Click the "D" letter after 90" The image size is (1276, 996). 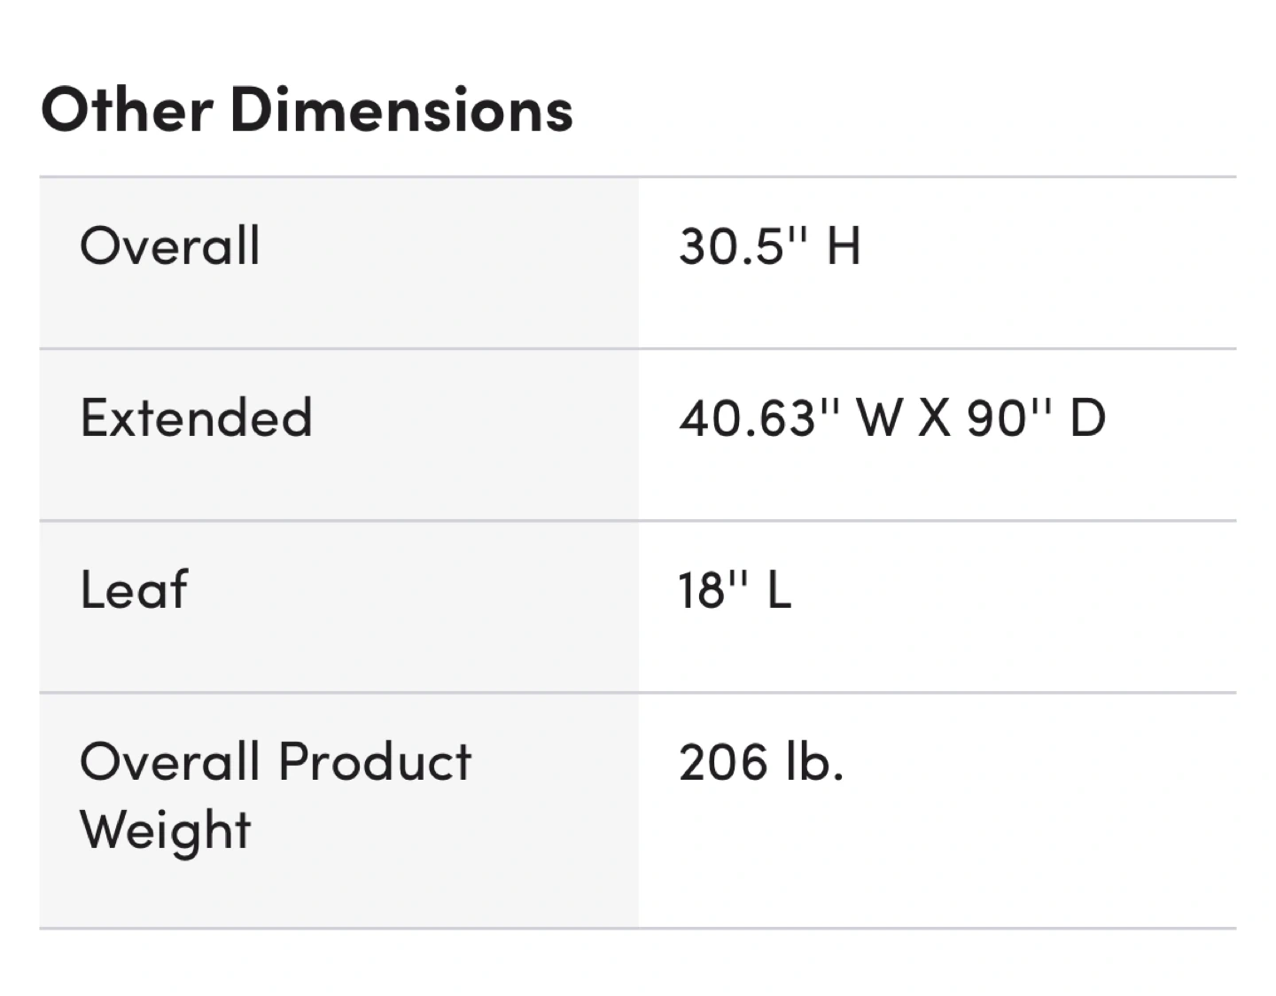pyautogui.click(x=1088, y=417)
